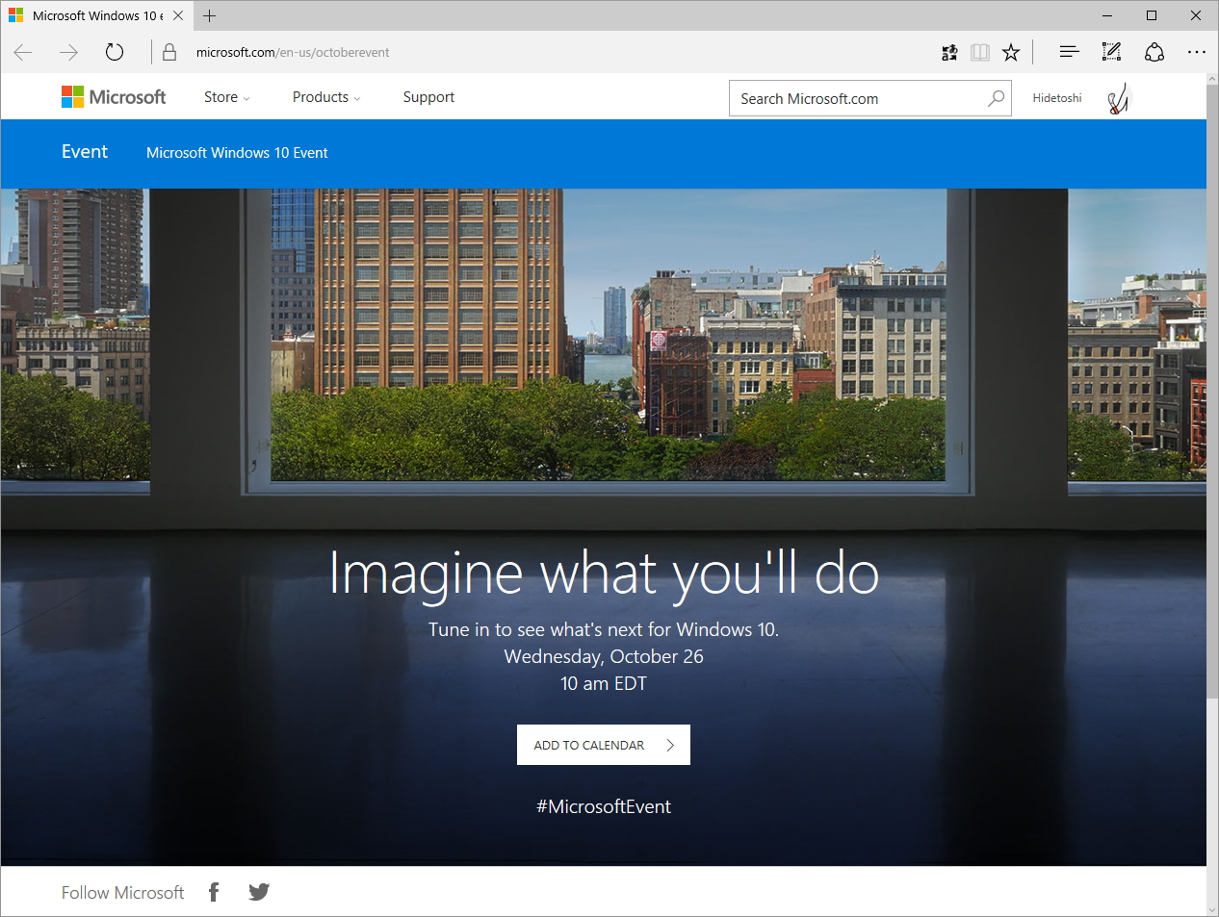Switch to Reading view
Screen dimensions: 1219x917
[980, 52]
